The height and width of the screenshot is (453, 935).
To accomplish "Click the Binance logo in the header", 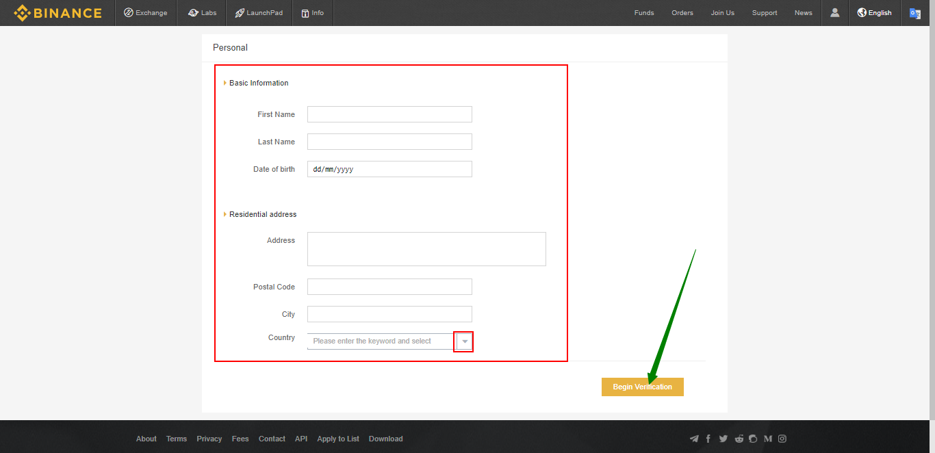I will pos(57,13).
